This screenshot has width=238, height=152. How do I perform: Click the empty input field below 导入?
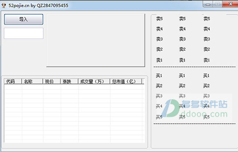point(23,33)
